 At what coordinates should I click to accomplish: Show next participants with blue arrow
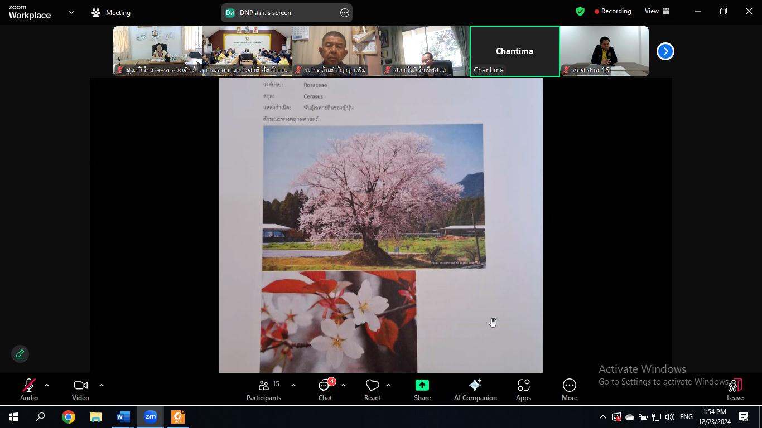point(665,51)
